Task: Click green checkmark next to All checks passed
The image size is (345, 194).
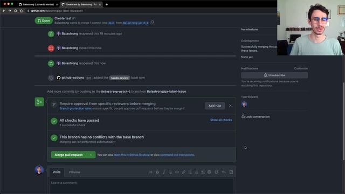Action: pos(54,121)
